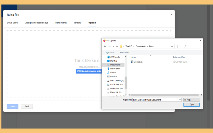
Task: Click Pilih file dari perangkat Anda button
Action: pyautogui.click(x=89, y=71)
